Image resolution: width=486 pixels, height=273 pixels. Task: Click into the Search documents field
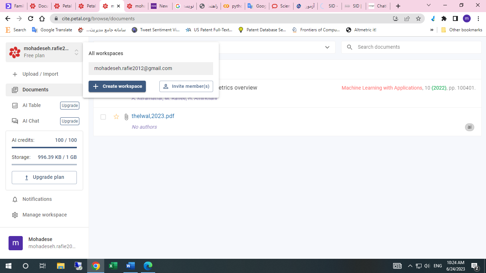(x=411, y=47)
